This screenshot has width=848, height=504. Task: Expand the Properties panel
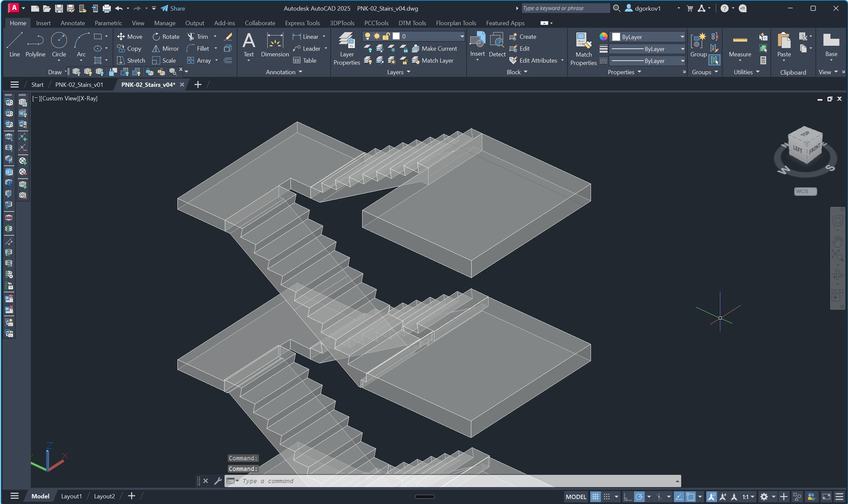click(x=624, y=72)
